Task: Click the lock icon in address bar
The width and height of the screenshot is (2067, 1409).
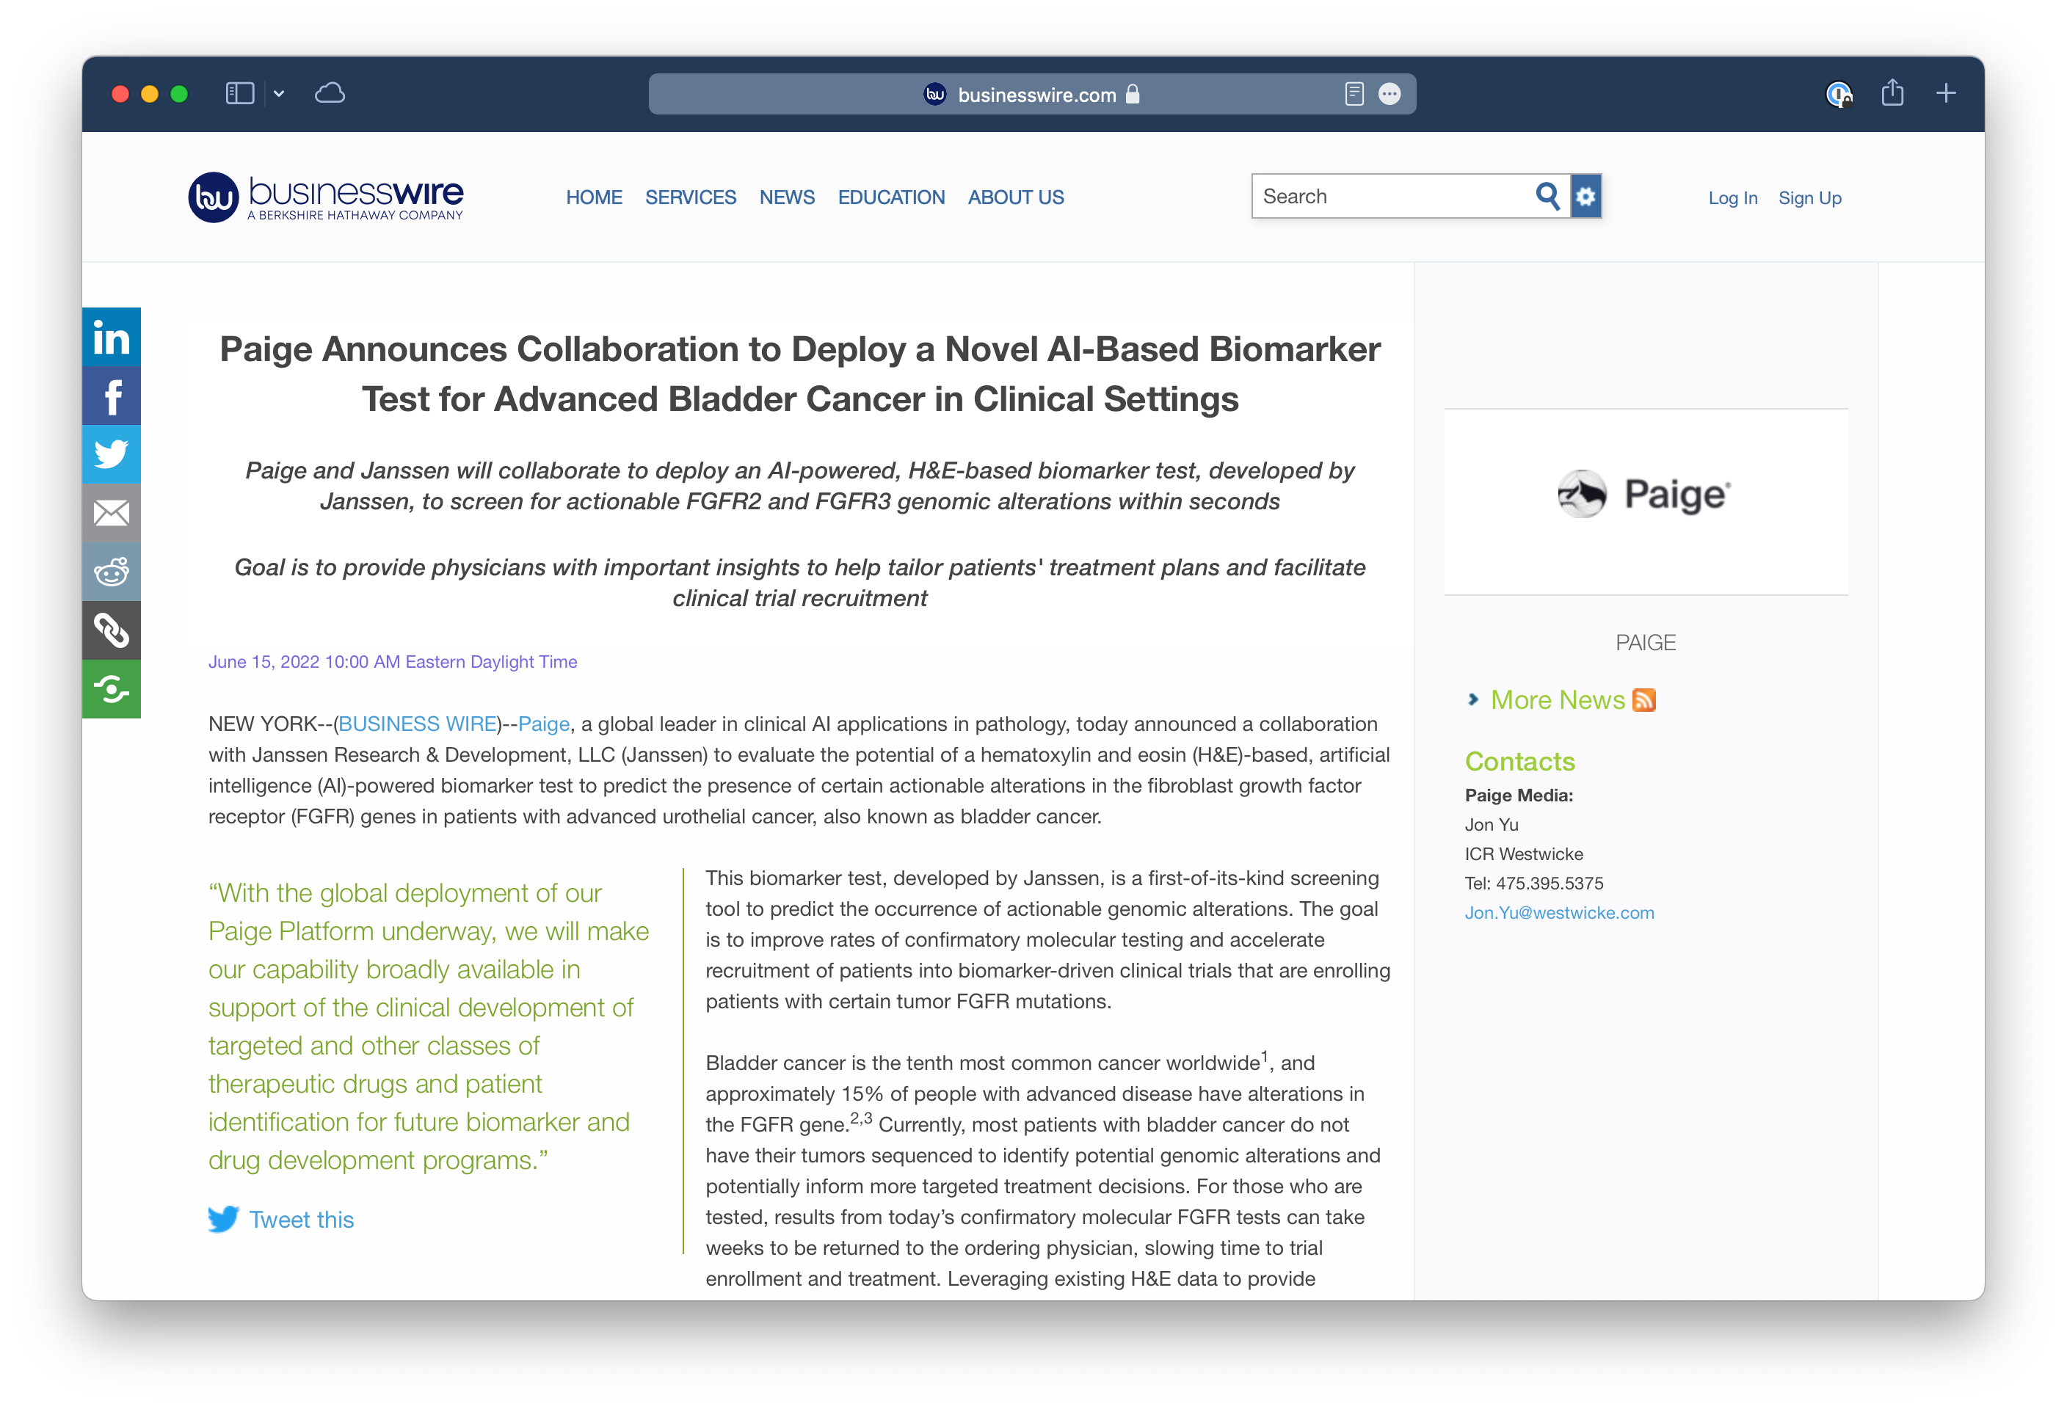Action: click(x=1132, y=94)
